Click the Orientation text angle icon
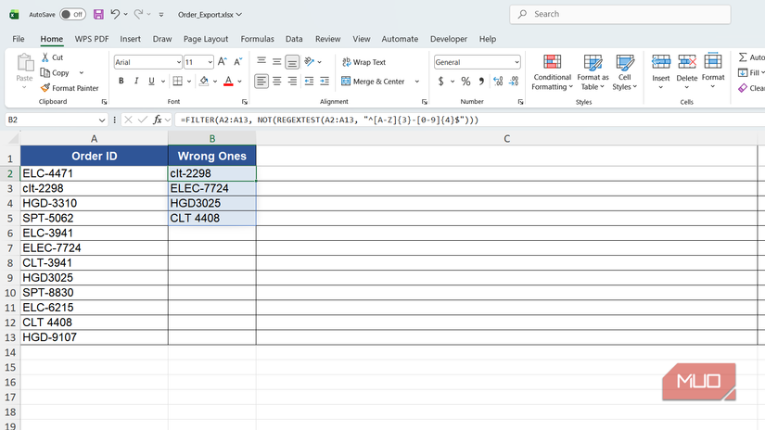This screenshot has height=430, width=765. tap(309, 61)
